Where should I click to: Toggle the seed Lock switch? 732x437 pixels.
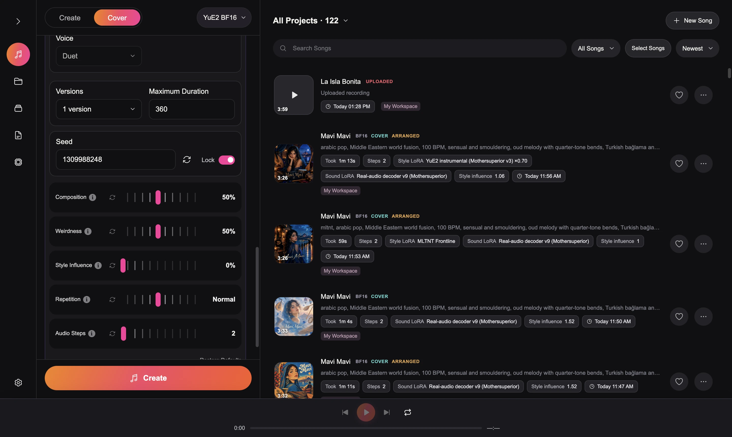[226, 160]
